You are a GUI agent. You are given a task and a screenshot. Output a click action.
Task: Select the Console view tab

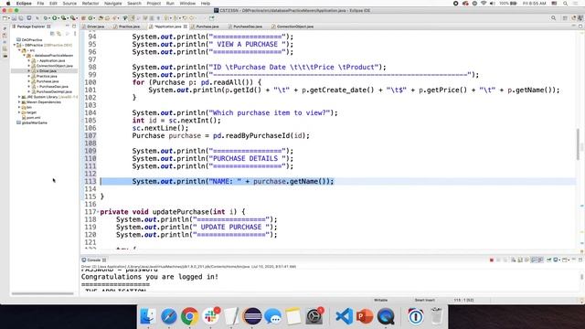(x=93, y=260)
